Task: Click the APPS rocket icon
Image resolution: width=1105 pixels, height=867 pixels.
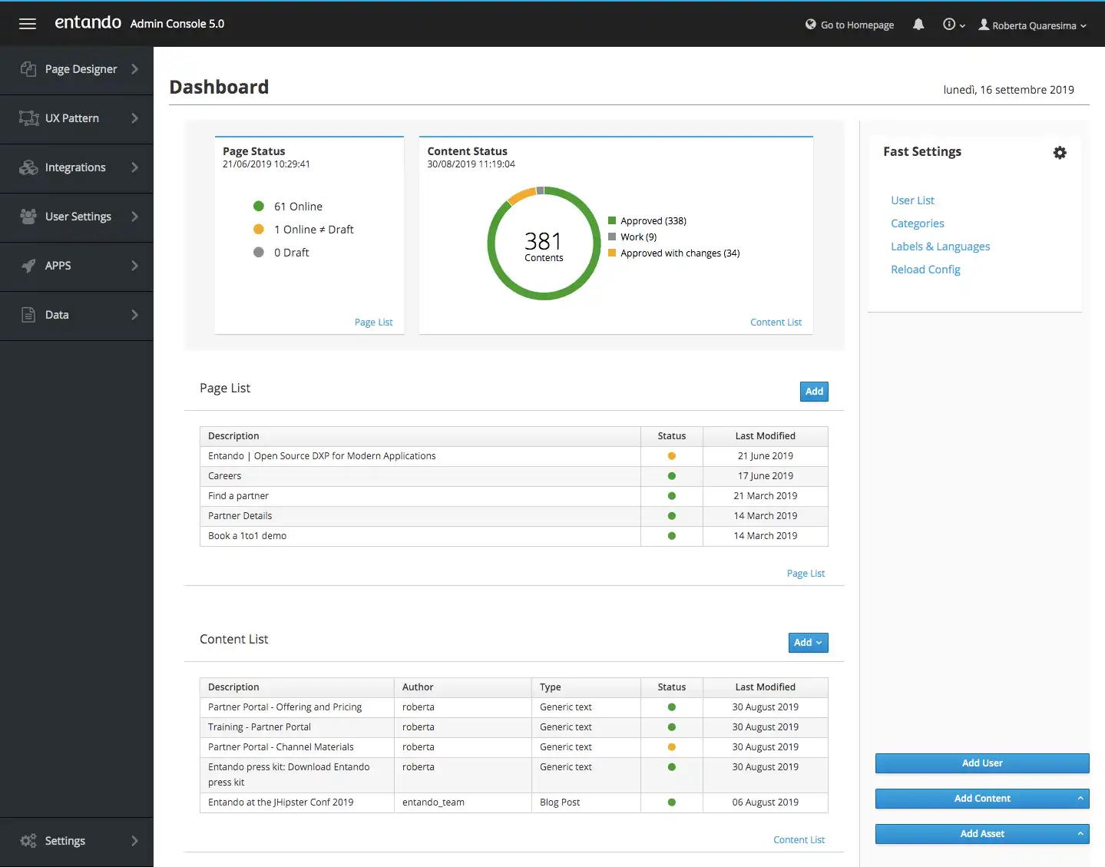Action: (x=28, y=266)
